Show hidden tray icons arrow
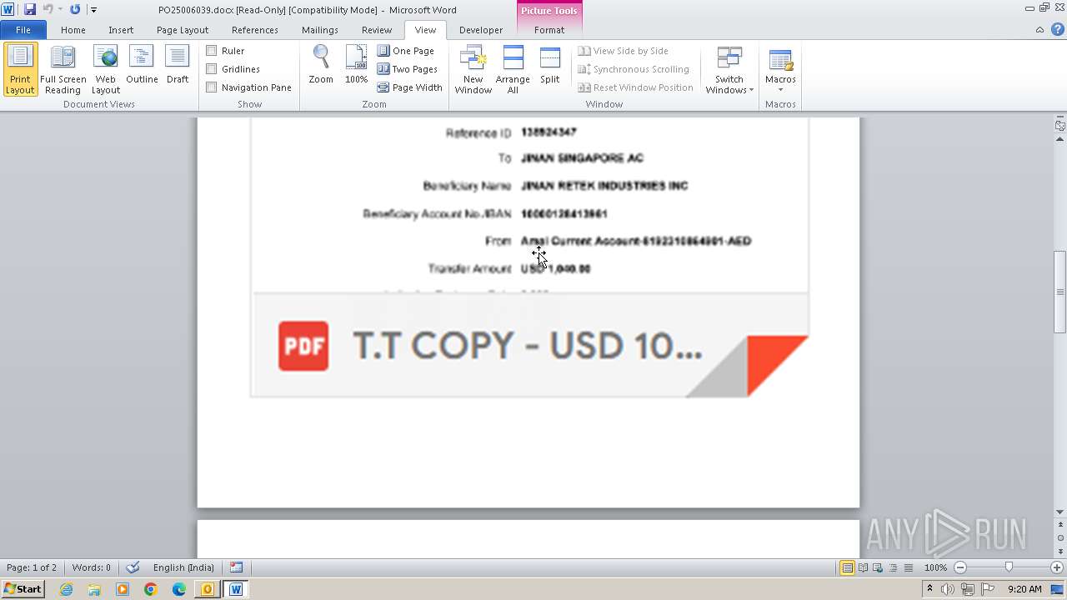This screenshot has height=600, width=1067. (929, 588)
